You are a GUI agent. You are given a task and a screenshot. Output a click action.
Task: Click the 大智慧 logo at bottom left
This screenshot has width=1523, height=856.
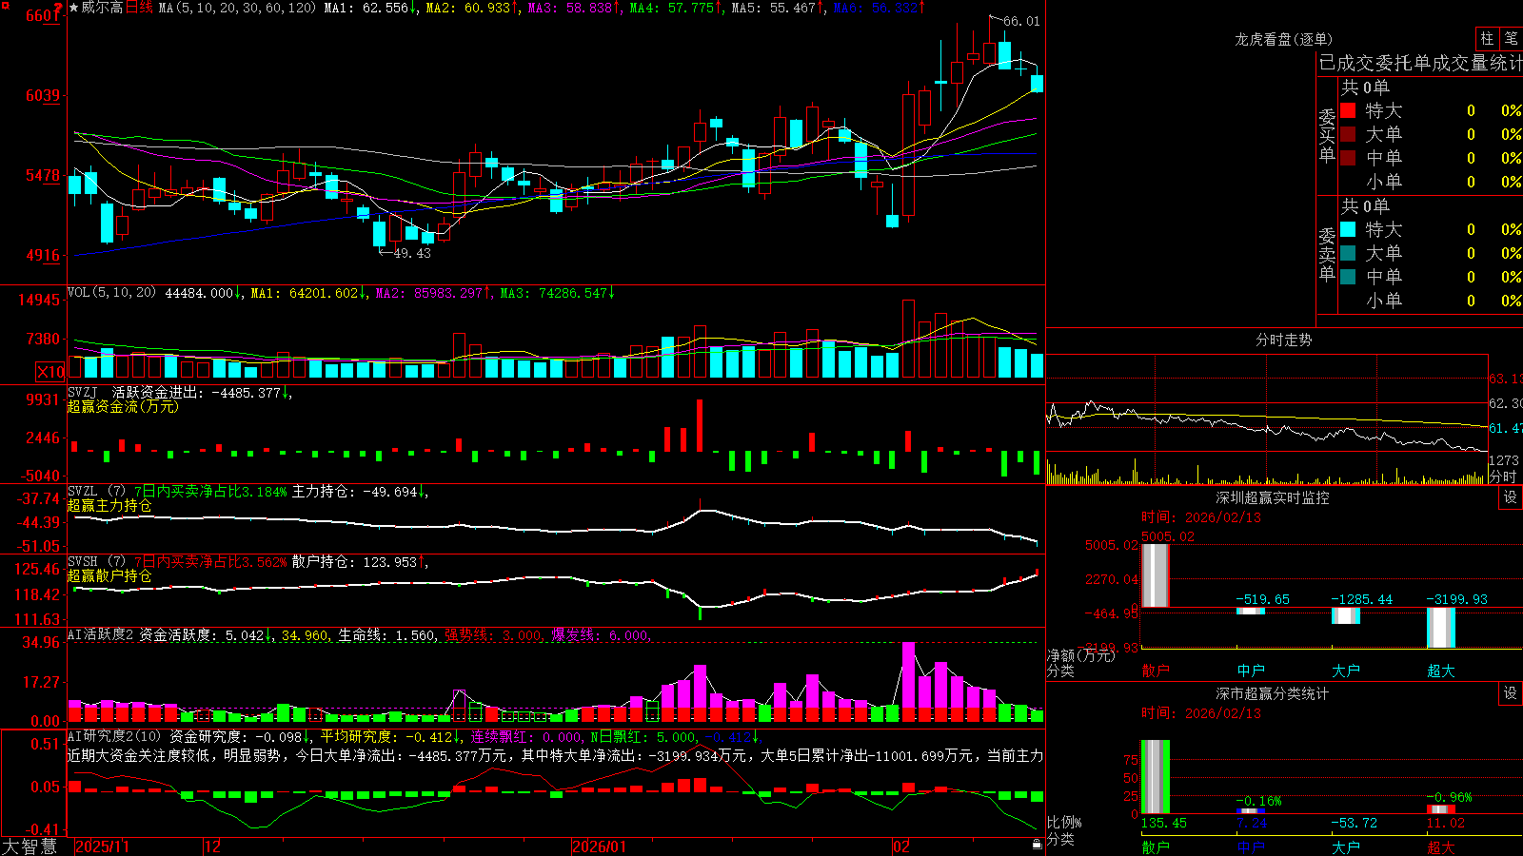(30, 846)
